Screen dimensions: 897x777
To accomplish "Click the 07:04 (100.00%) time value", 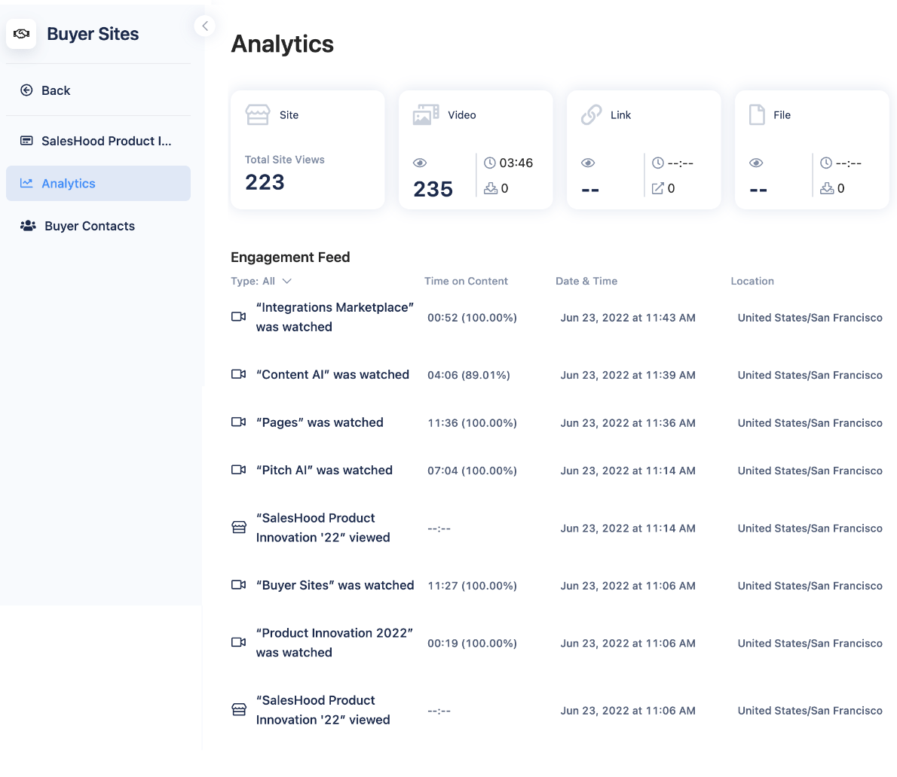I will point(472,471).
